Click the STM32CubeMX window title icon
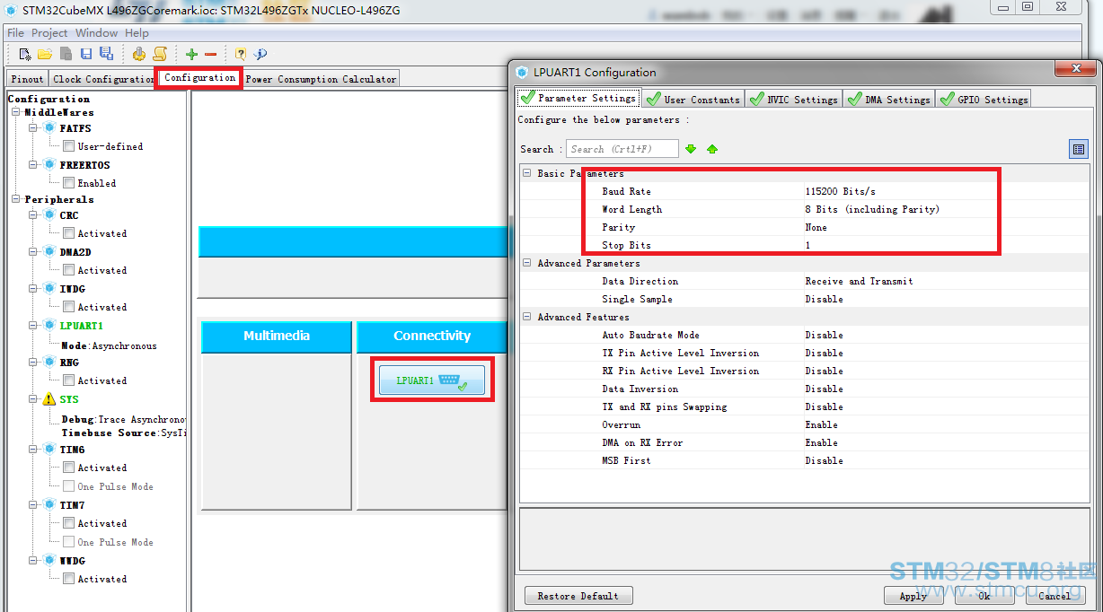The image size is (1103, 612). click(x=11, y=11)
